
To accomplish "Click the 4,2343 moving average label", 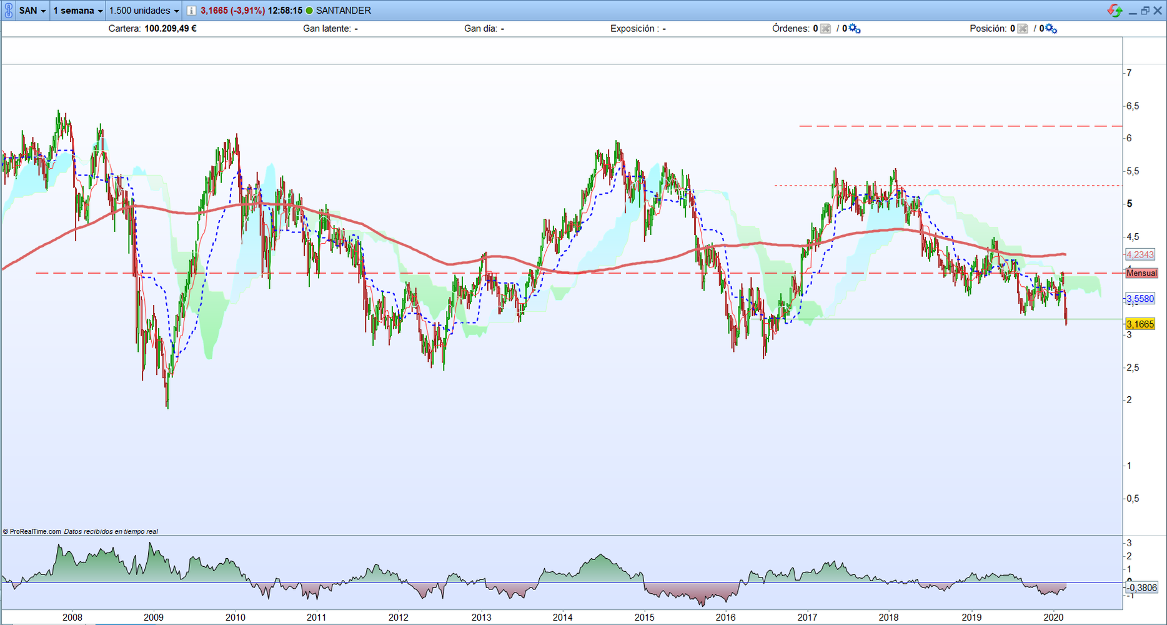I will (x=1140, y=254).
